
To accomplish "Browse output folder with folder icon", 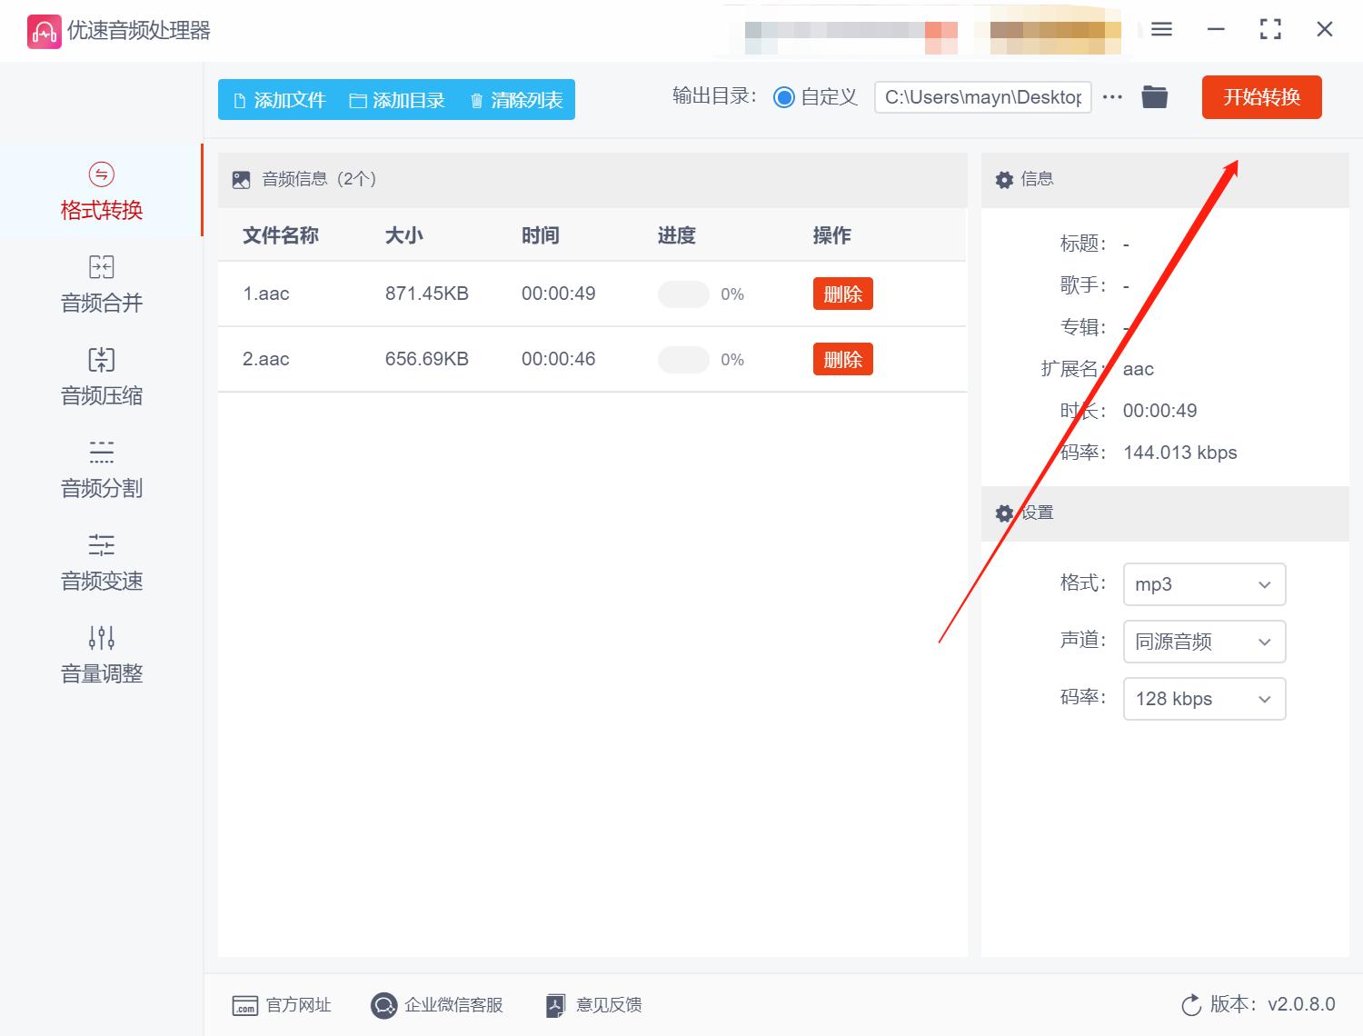I will pyautogui.click(x=1154, y=96).
